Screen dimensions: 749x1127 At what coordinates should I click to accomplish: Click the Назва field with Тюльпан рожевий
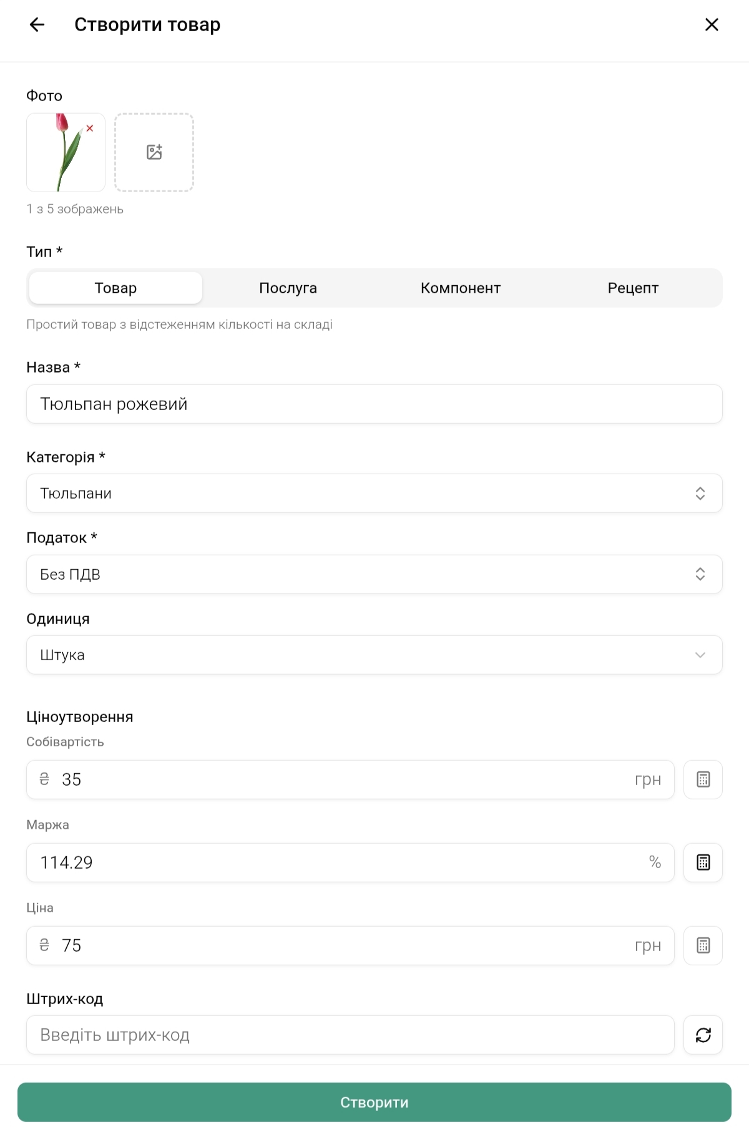point(374,404)
